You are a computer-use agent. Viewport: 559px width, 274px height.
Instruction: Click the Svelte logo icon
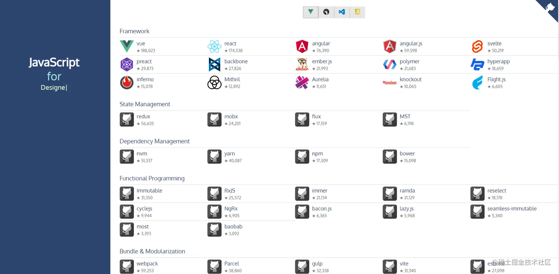(x=477, y=47)
